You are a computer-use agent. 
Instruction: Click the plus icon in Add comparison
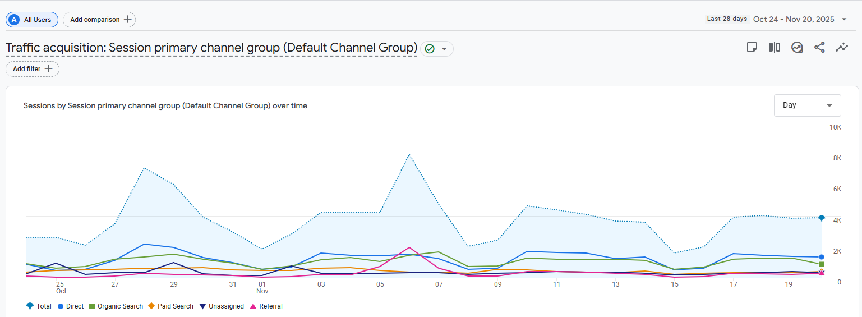tap(128, 20)
